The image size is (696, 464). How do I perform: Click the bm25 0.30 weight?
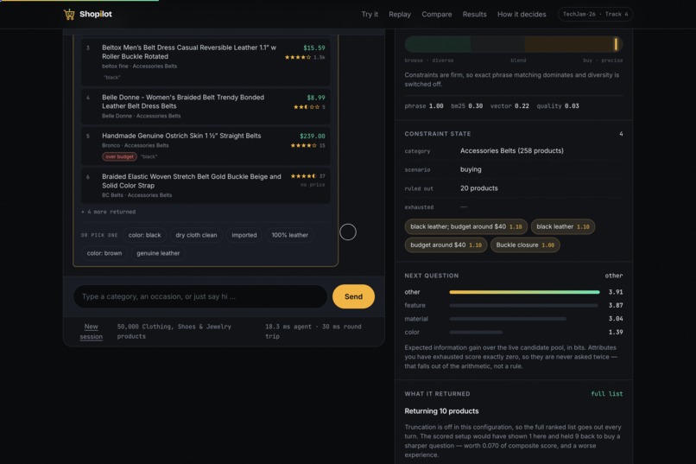coord(466,106)
